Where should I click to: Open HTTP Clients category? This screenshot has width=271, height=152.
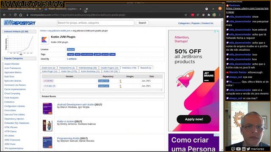click(x=10, y=131)
